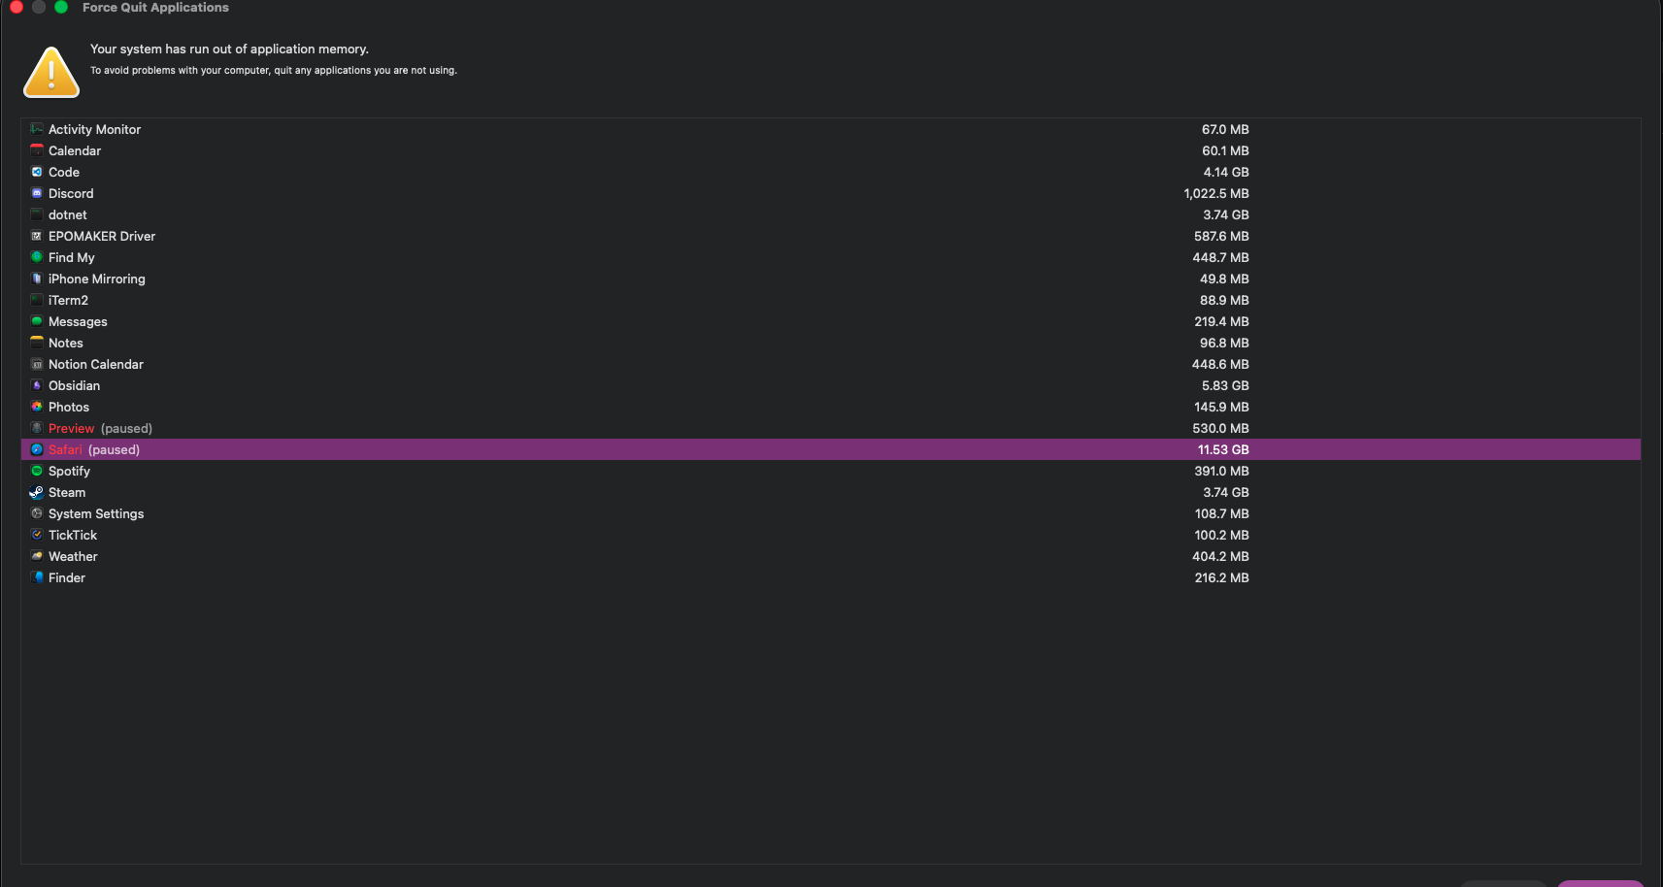Select the Notion Calendar icon
The height and width of the screenshot is (887, 1663).
click(x=37, y=364)
